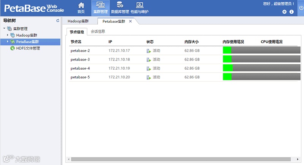The image size is (304, 165).
Task: Click IP address 172.21.10.17
Action: click(x=119, y=51)
